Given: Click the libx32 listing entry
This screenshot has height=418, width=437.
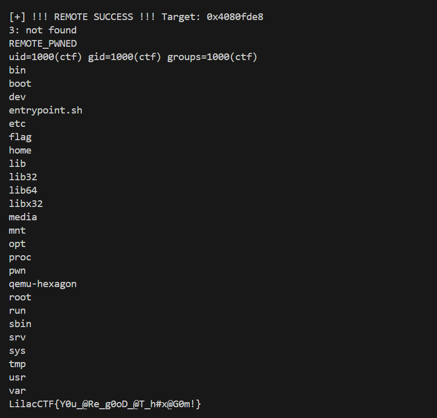Looking at the screenshot, I should pos(26,204).
